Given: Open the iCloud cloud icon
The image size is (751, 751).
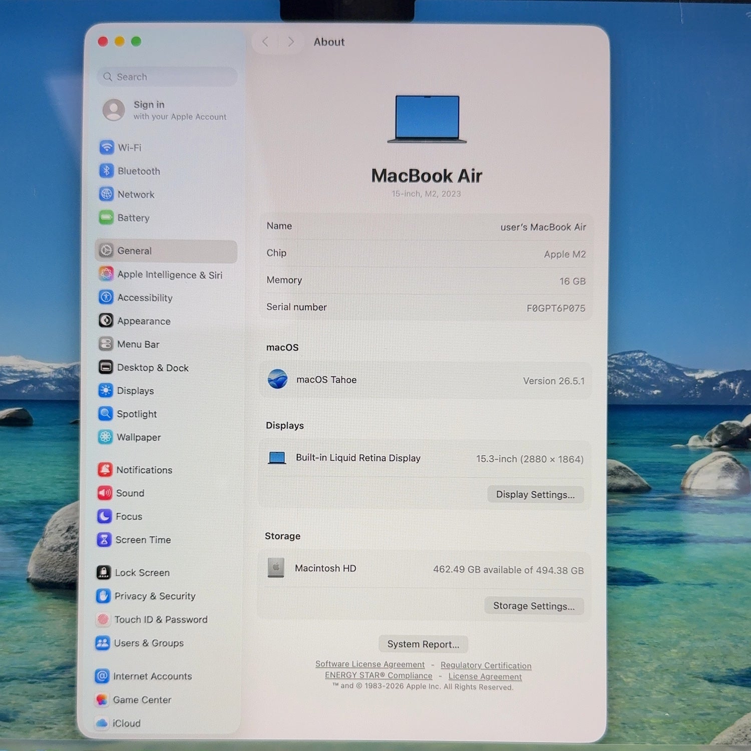Looking at the screenshot, I should pyautogui.click(x=102, y=723).
